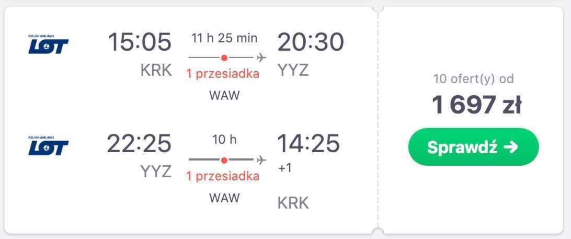The image size is (571, 239).
Task: Click the return 1 przesiadka label
Action: (x=223, y=176)
